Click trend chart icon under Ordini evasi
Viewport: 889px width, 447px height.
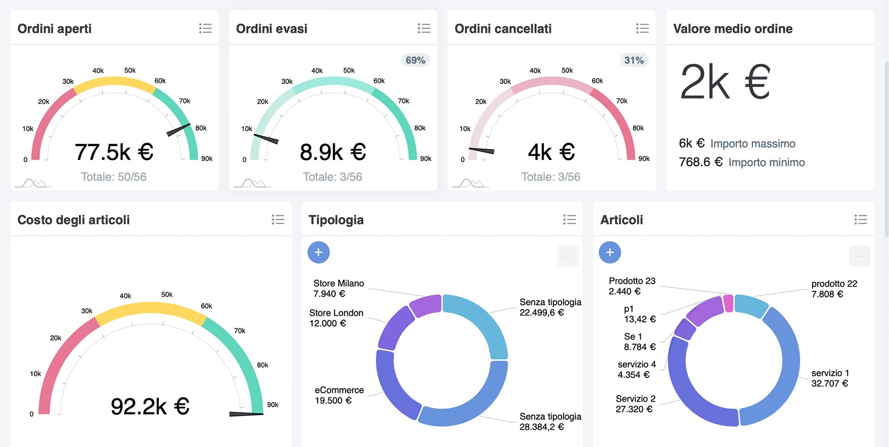[x=252, y=183]
